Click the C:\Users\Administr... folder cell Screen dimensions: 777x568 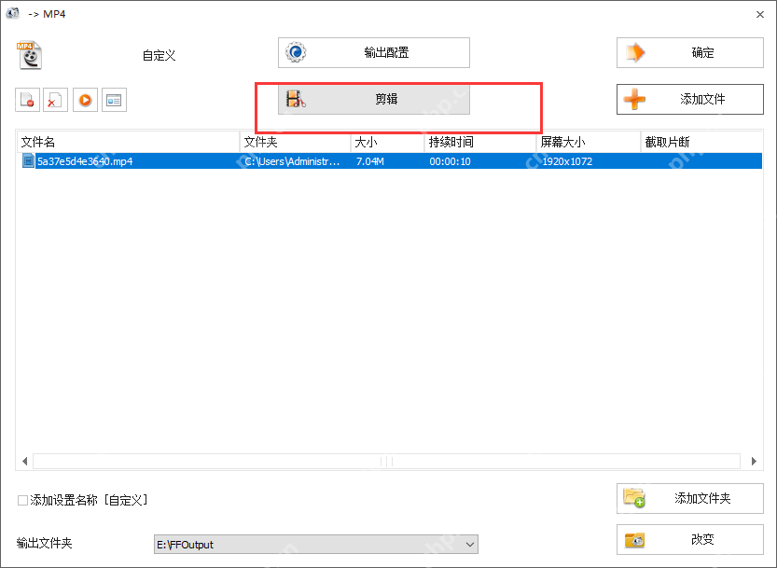coord(292,161)
